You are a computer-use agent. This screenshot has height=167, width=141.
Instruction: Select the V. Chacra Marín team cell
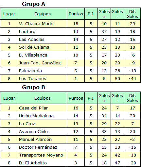[x=43, y=24]
